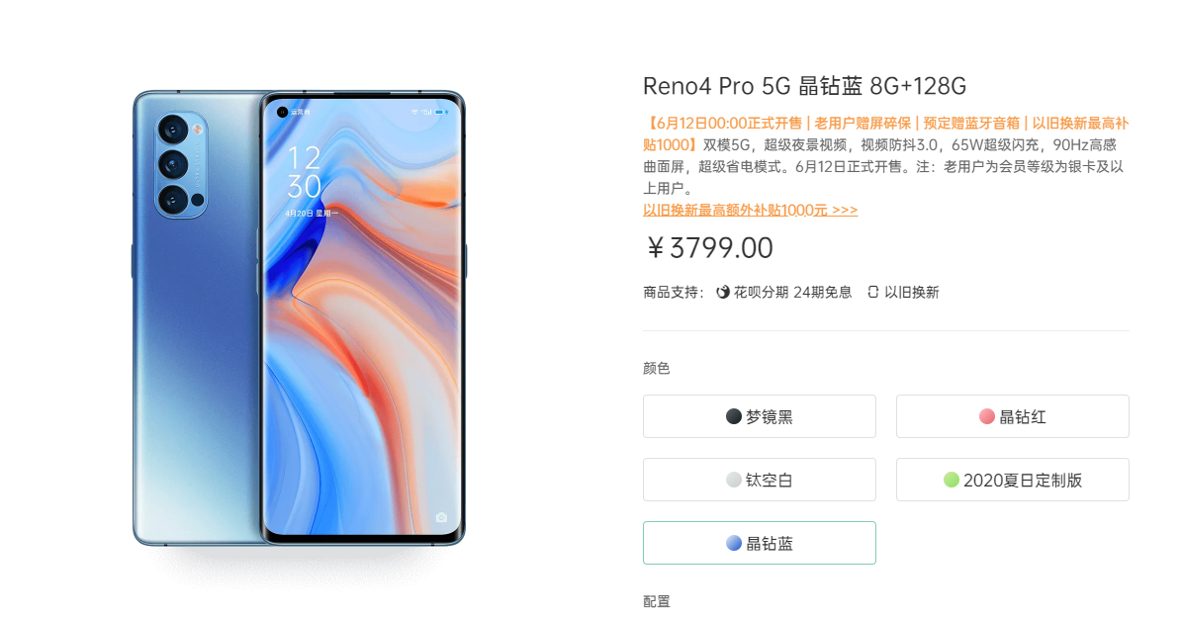Select the 晶钻红 color option
Image resolution: width=1180 pixels, height=619 pixels.
click(x=1012, y=416)
